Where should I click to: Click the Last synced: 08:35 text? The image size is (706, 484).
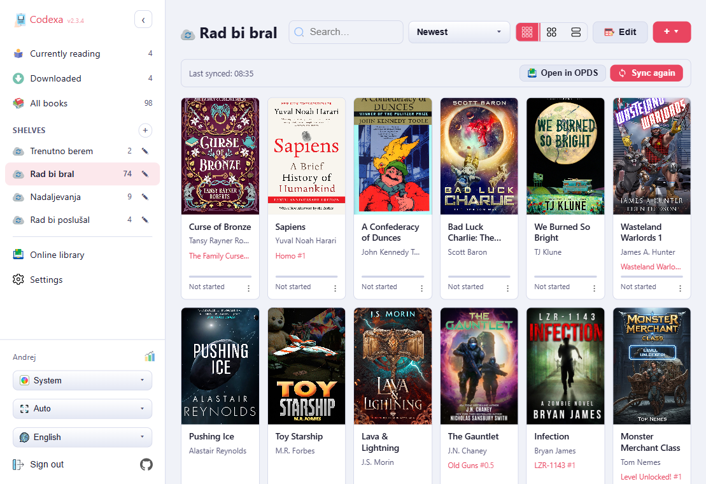(x=221, y=73)
